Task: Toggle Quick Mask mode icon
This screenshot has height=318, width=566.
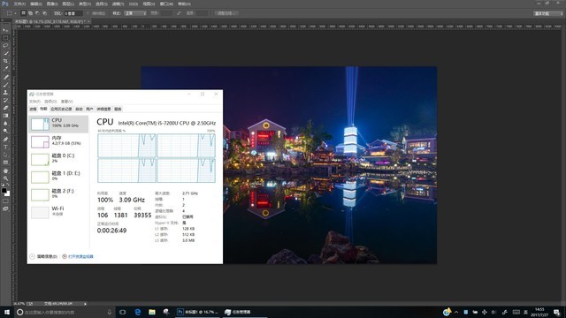Action: point(5,201)
